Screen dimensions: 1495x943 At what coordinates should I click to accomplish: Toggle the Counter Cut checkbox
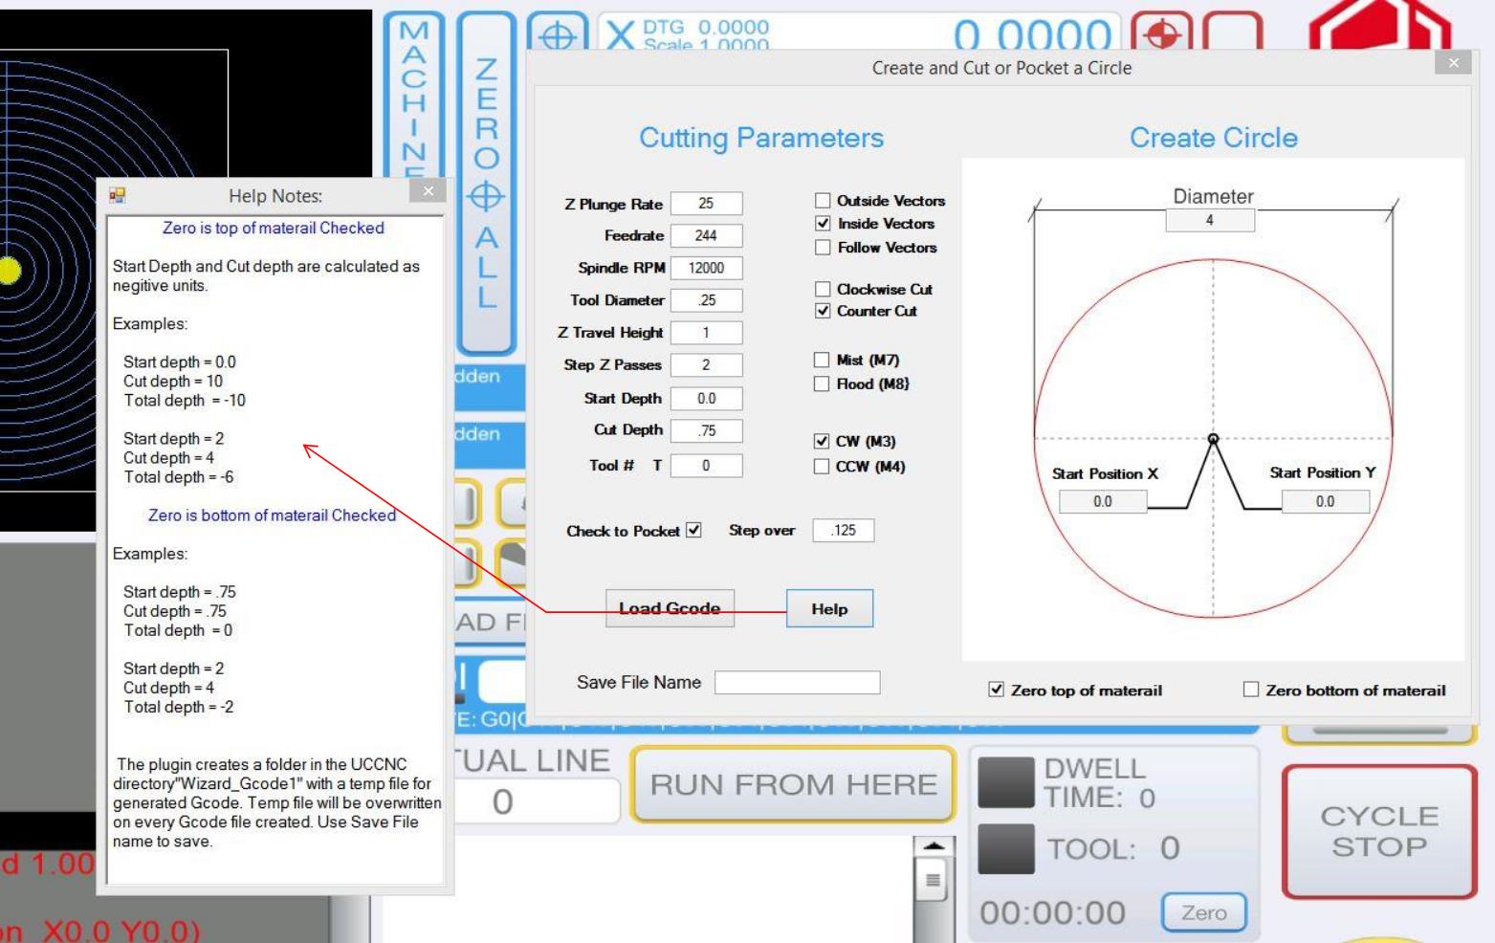coord(823,311)
